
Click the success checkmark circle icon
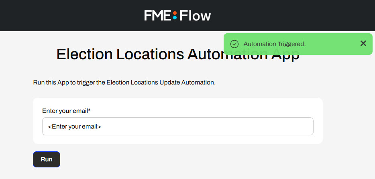[234, 44]
